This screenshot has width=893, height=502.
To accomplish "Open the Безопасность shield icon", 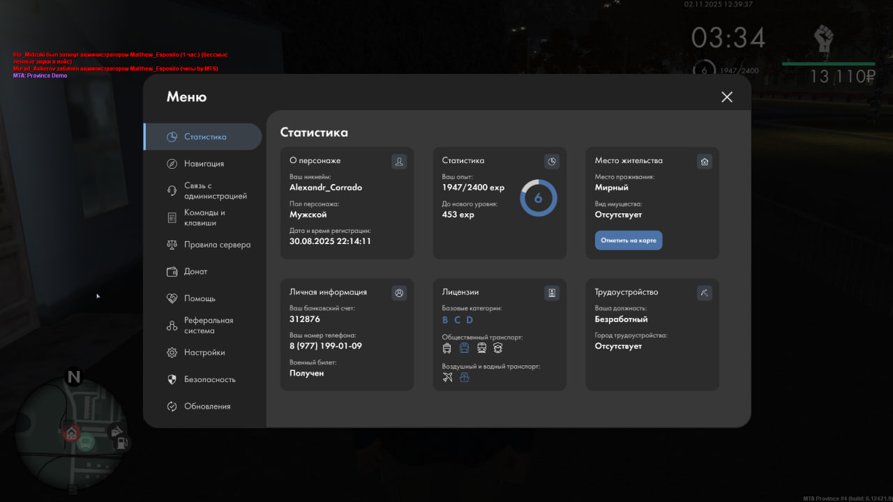I will coord(172,379).
